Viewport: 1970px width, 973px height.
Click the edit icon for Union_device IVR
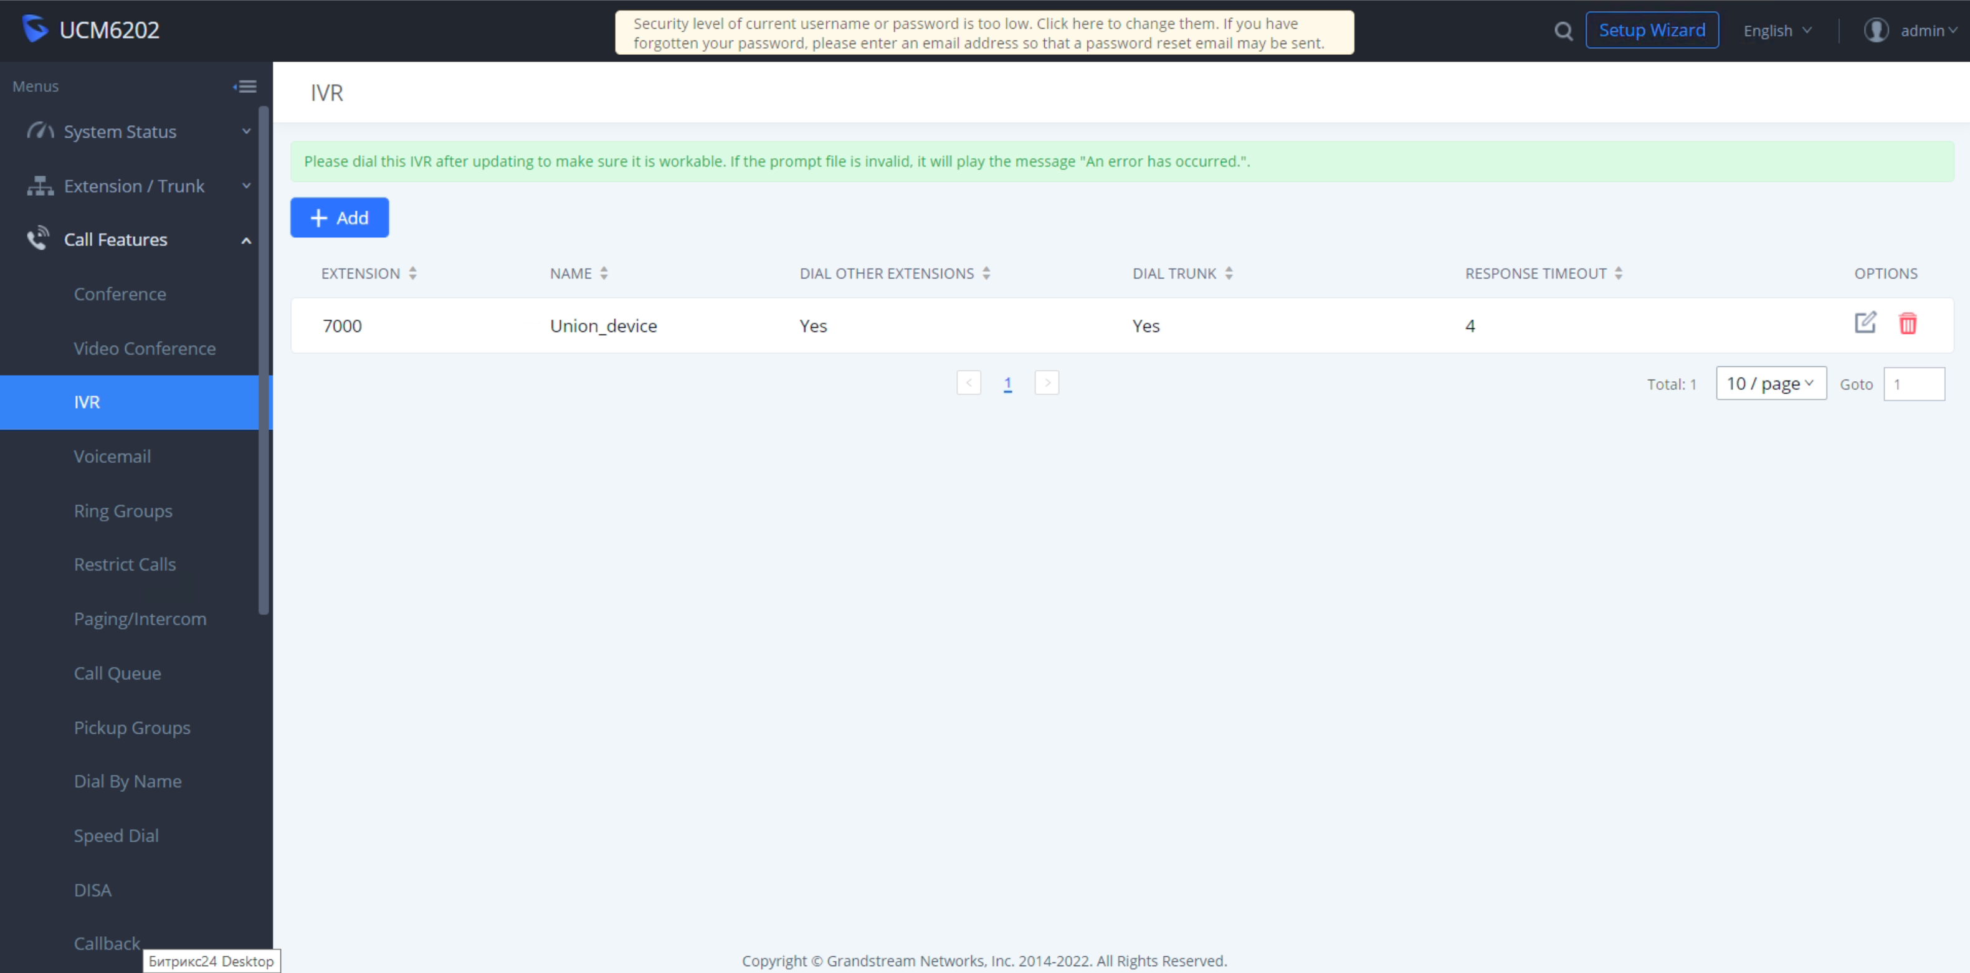1865,323
